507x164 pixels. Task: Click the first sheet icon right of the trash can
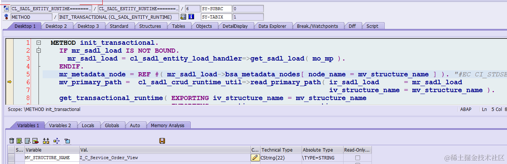pyautogui.click(x=20, y=141)
